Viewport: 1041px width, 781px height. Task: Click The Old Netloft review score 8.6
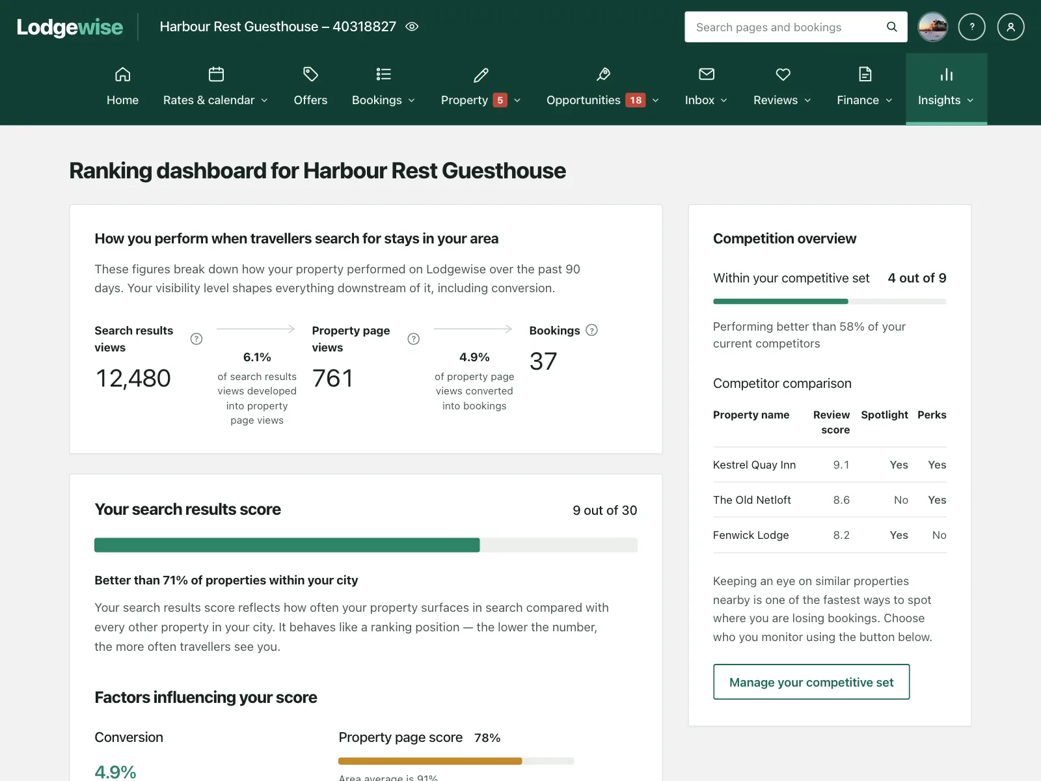[841, 500]
